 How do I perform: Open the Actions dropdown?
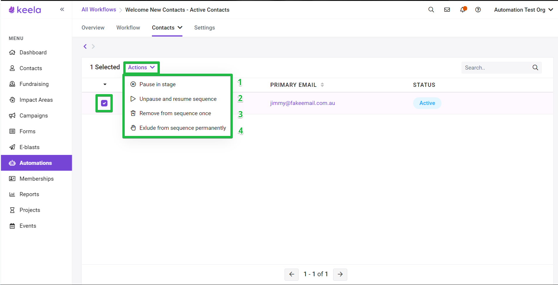coord(141,67)
